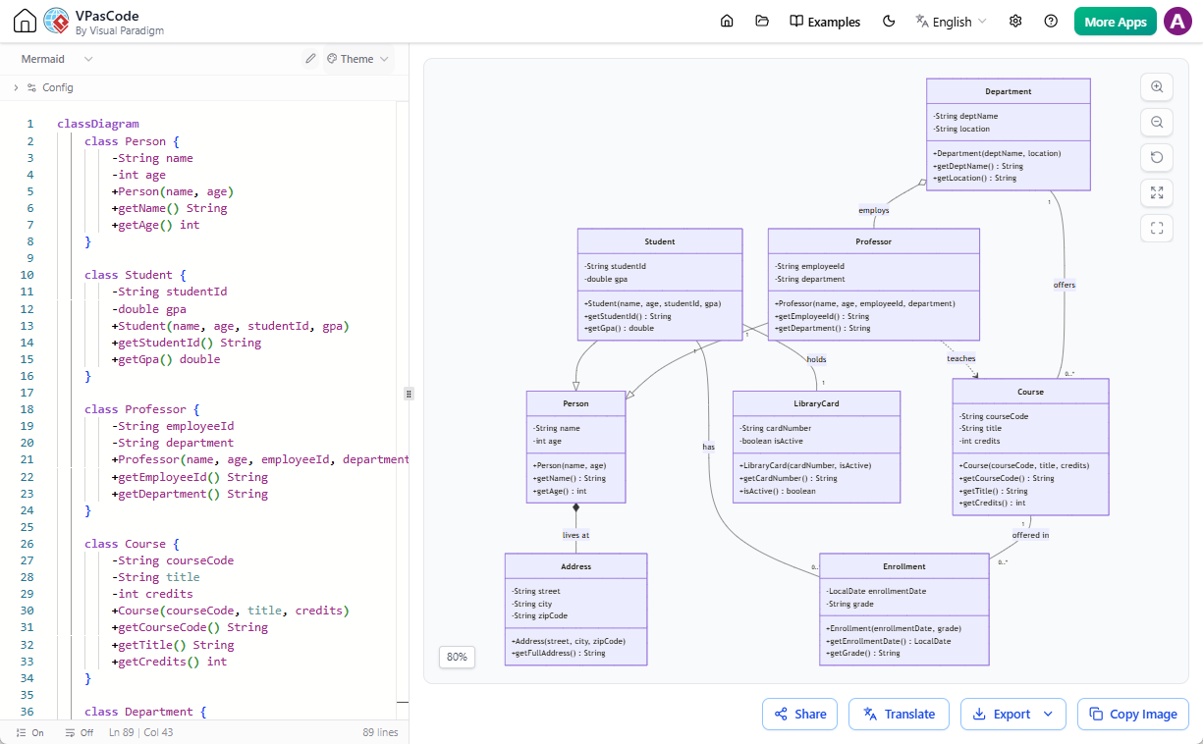Select the Address class title in diagram
The image size is (1203, 744).
(575, 566)
